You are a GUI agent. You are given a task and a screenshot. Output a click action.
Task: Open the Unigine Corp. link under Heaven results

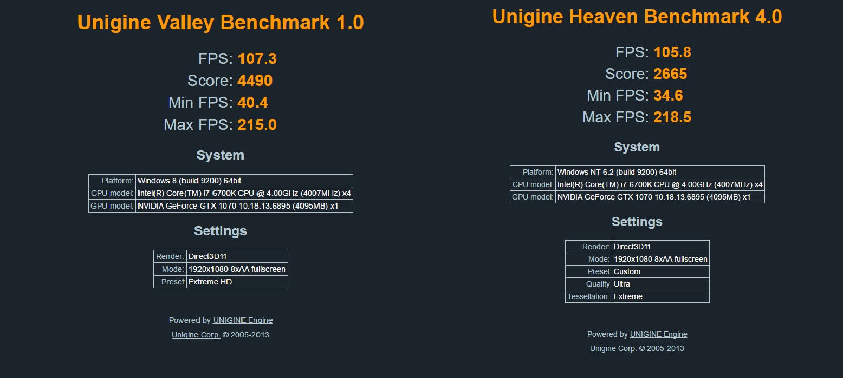point(613,348)
